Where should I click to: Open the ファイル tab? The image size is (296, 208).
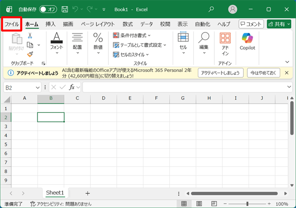(x=11, y=24)
